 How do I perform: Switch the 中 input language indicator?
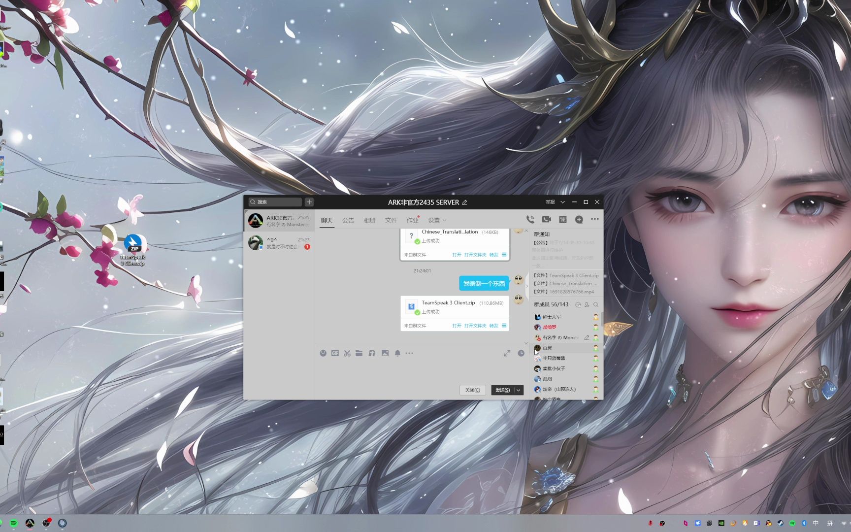816,523
